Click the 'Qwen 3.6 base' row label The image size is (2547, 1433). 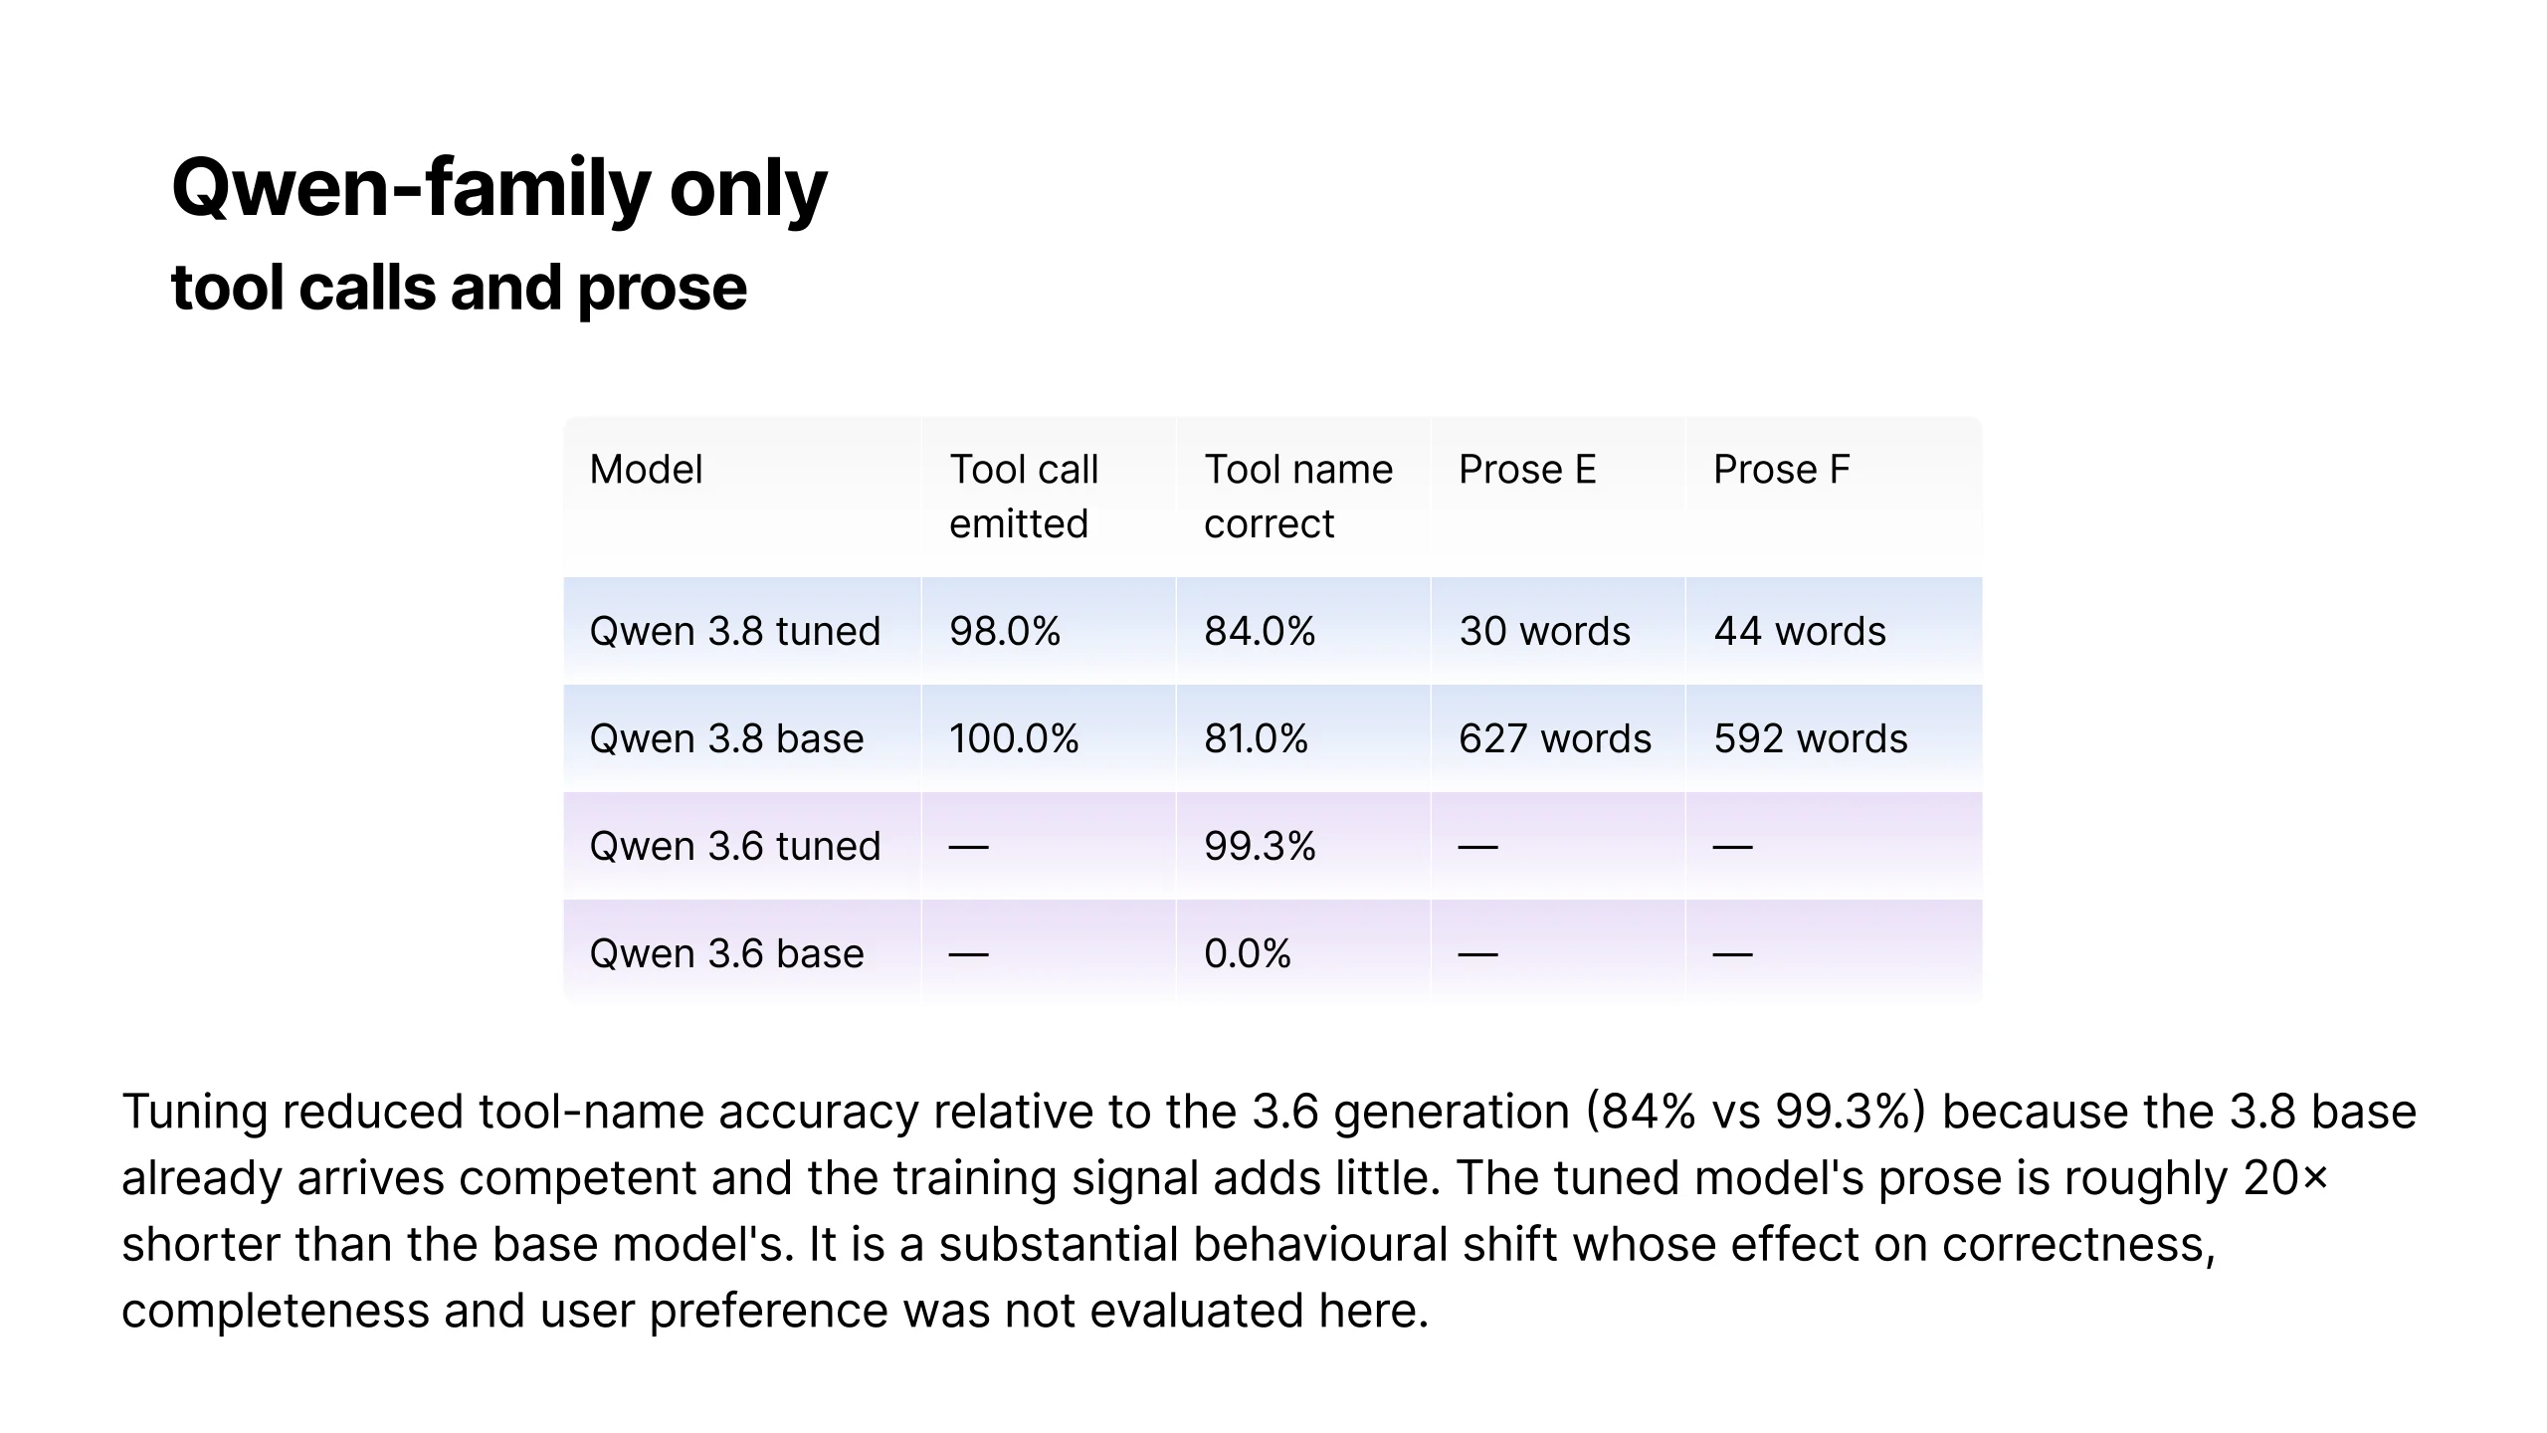[x=726, y=953]
